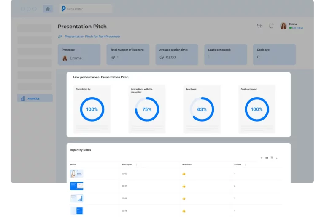Open the Set status dropdown under Emma
324x218 pixels.
point(297,28)
